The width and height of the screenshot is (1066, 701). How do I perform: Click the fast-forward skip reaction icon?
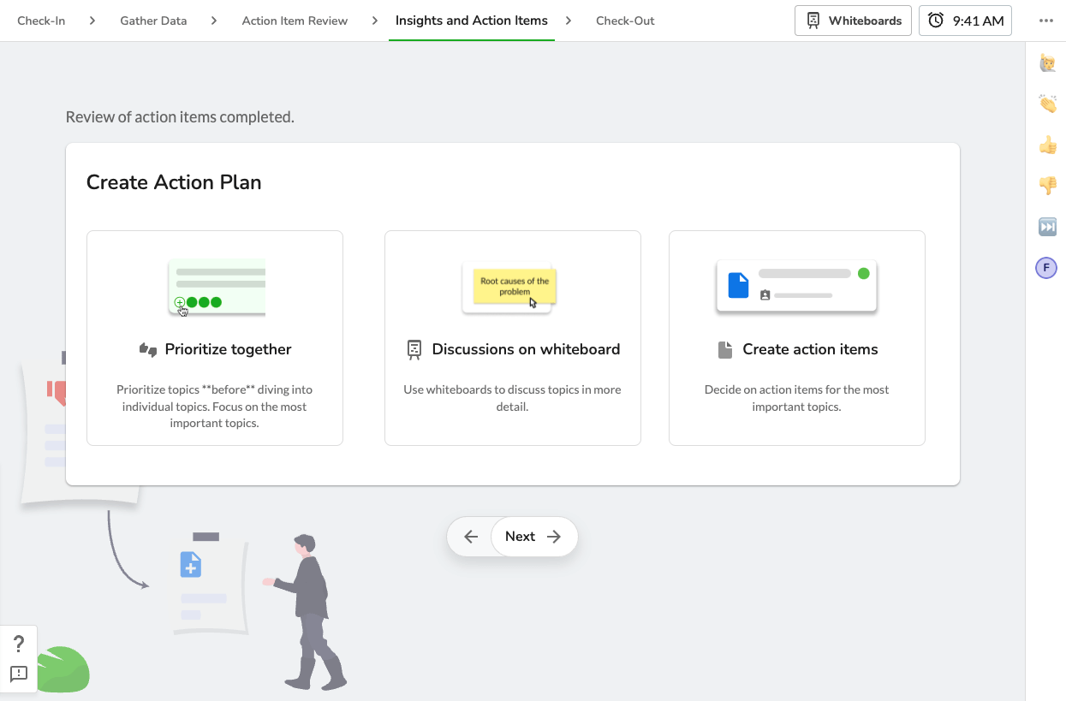(1046, 227)
